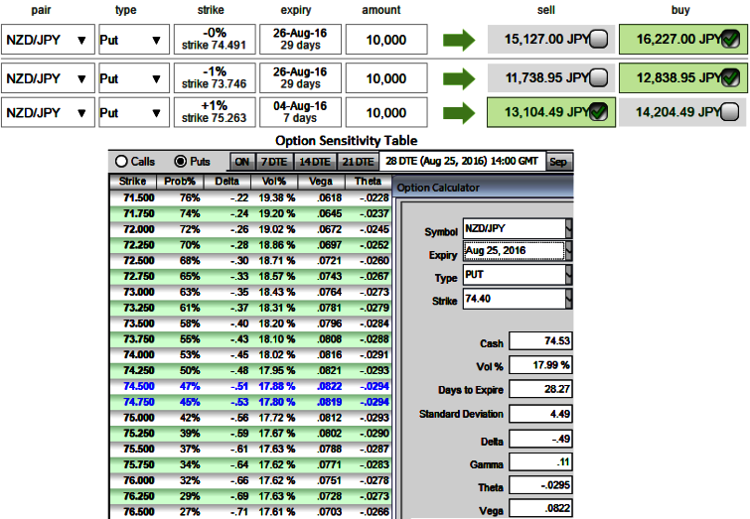Switch to the 14 DTE tab

point(315,162)
